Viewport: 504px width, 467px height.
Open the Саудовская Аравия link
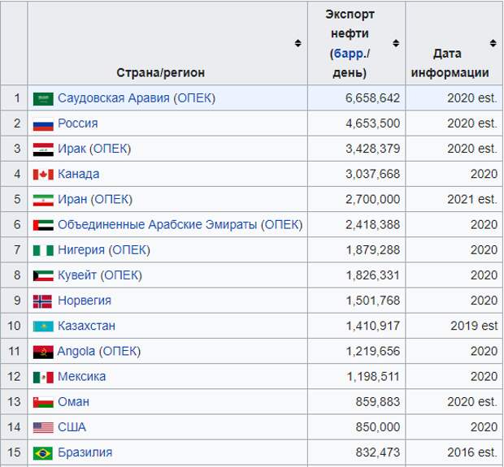point(114,98)
